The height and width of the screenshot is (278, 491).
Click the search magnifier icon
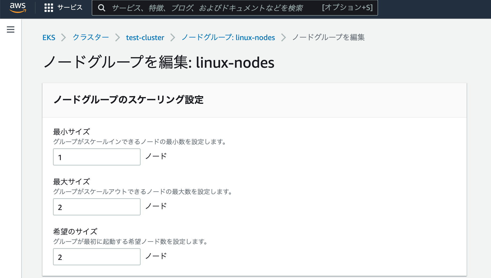pyautogui.click(x=102, y=8)
